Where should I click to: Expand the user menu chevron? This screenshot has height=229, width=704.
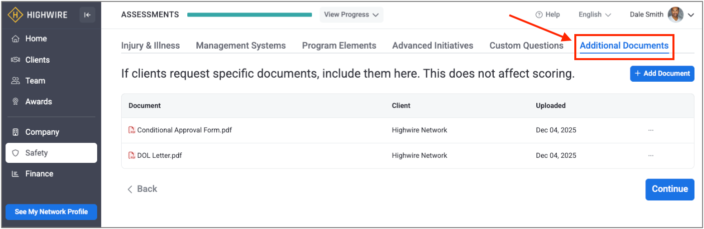tap(691, 15)
